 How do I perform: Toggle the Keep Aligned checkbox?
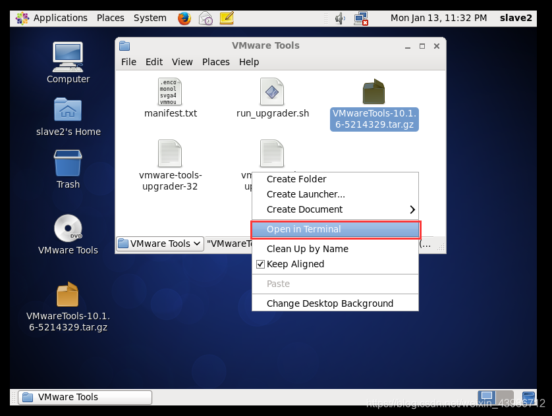pos(260,264)
